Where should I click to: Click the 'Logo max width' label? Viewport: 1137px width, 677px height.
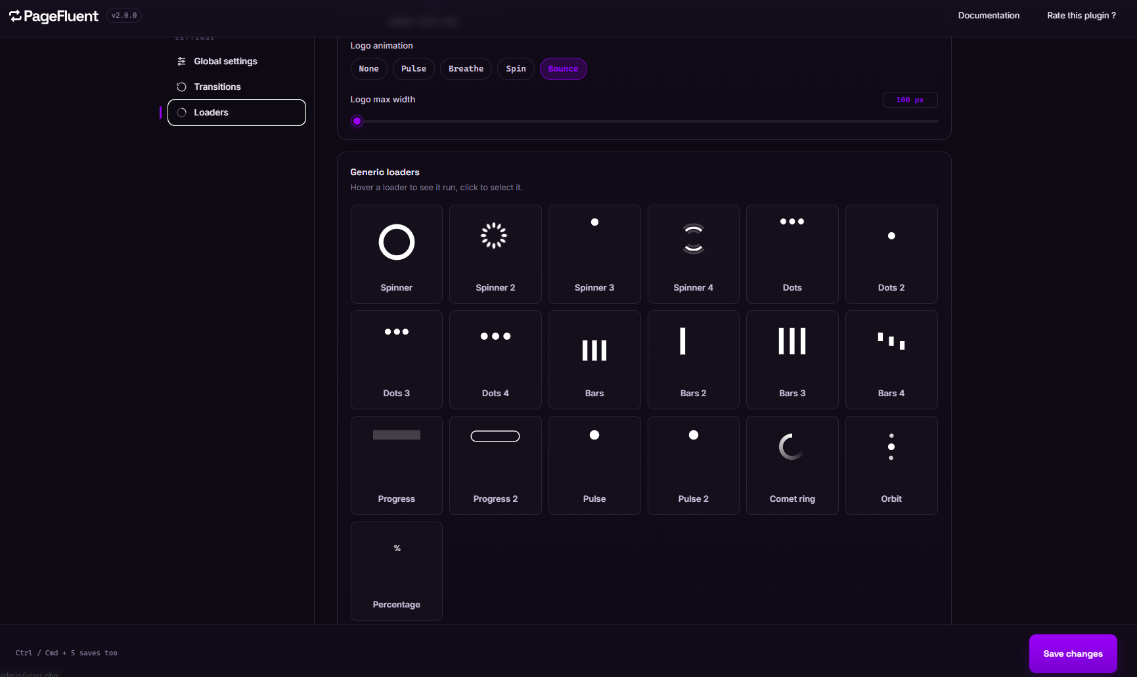tap(383, 99)
